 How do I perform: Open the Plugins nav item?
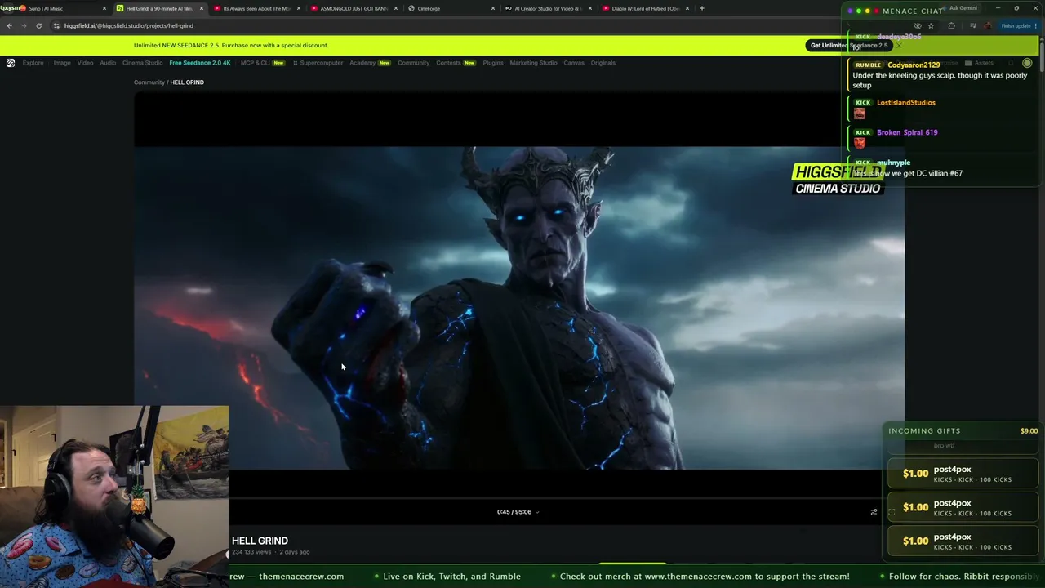(x=493, y=63)
